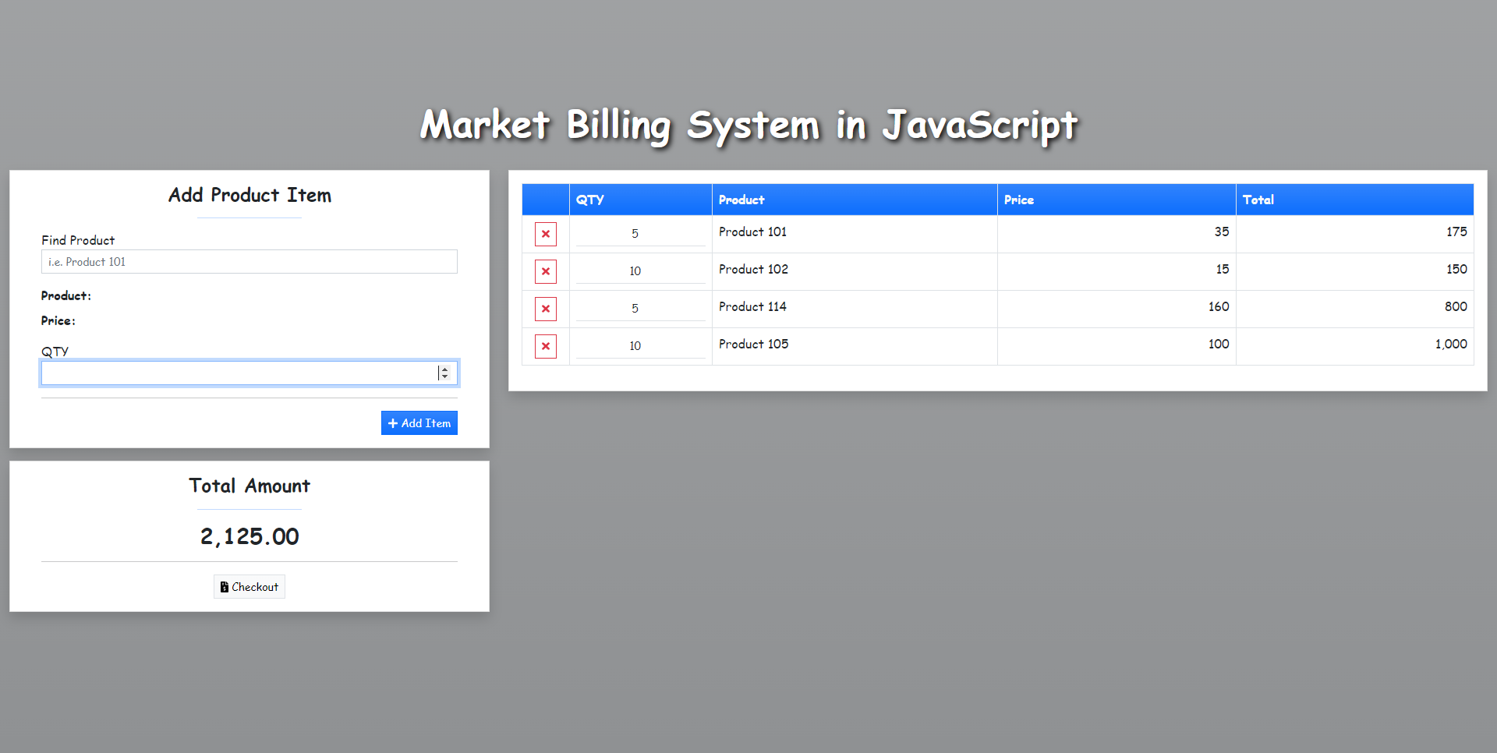Edit the quantity in the Product 105 row

pos(639,346)
